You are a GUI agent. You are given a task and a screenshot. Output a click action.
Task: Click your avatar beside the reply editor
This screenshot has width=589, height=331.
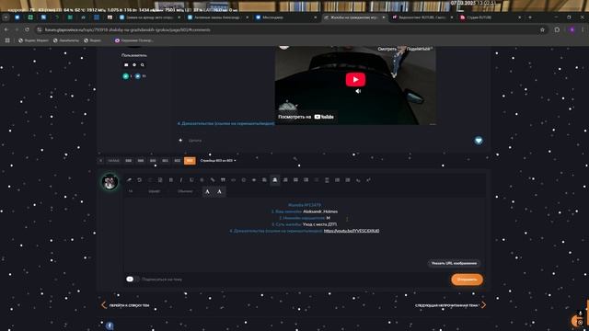[x=110, y=182]
